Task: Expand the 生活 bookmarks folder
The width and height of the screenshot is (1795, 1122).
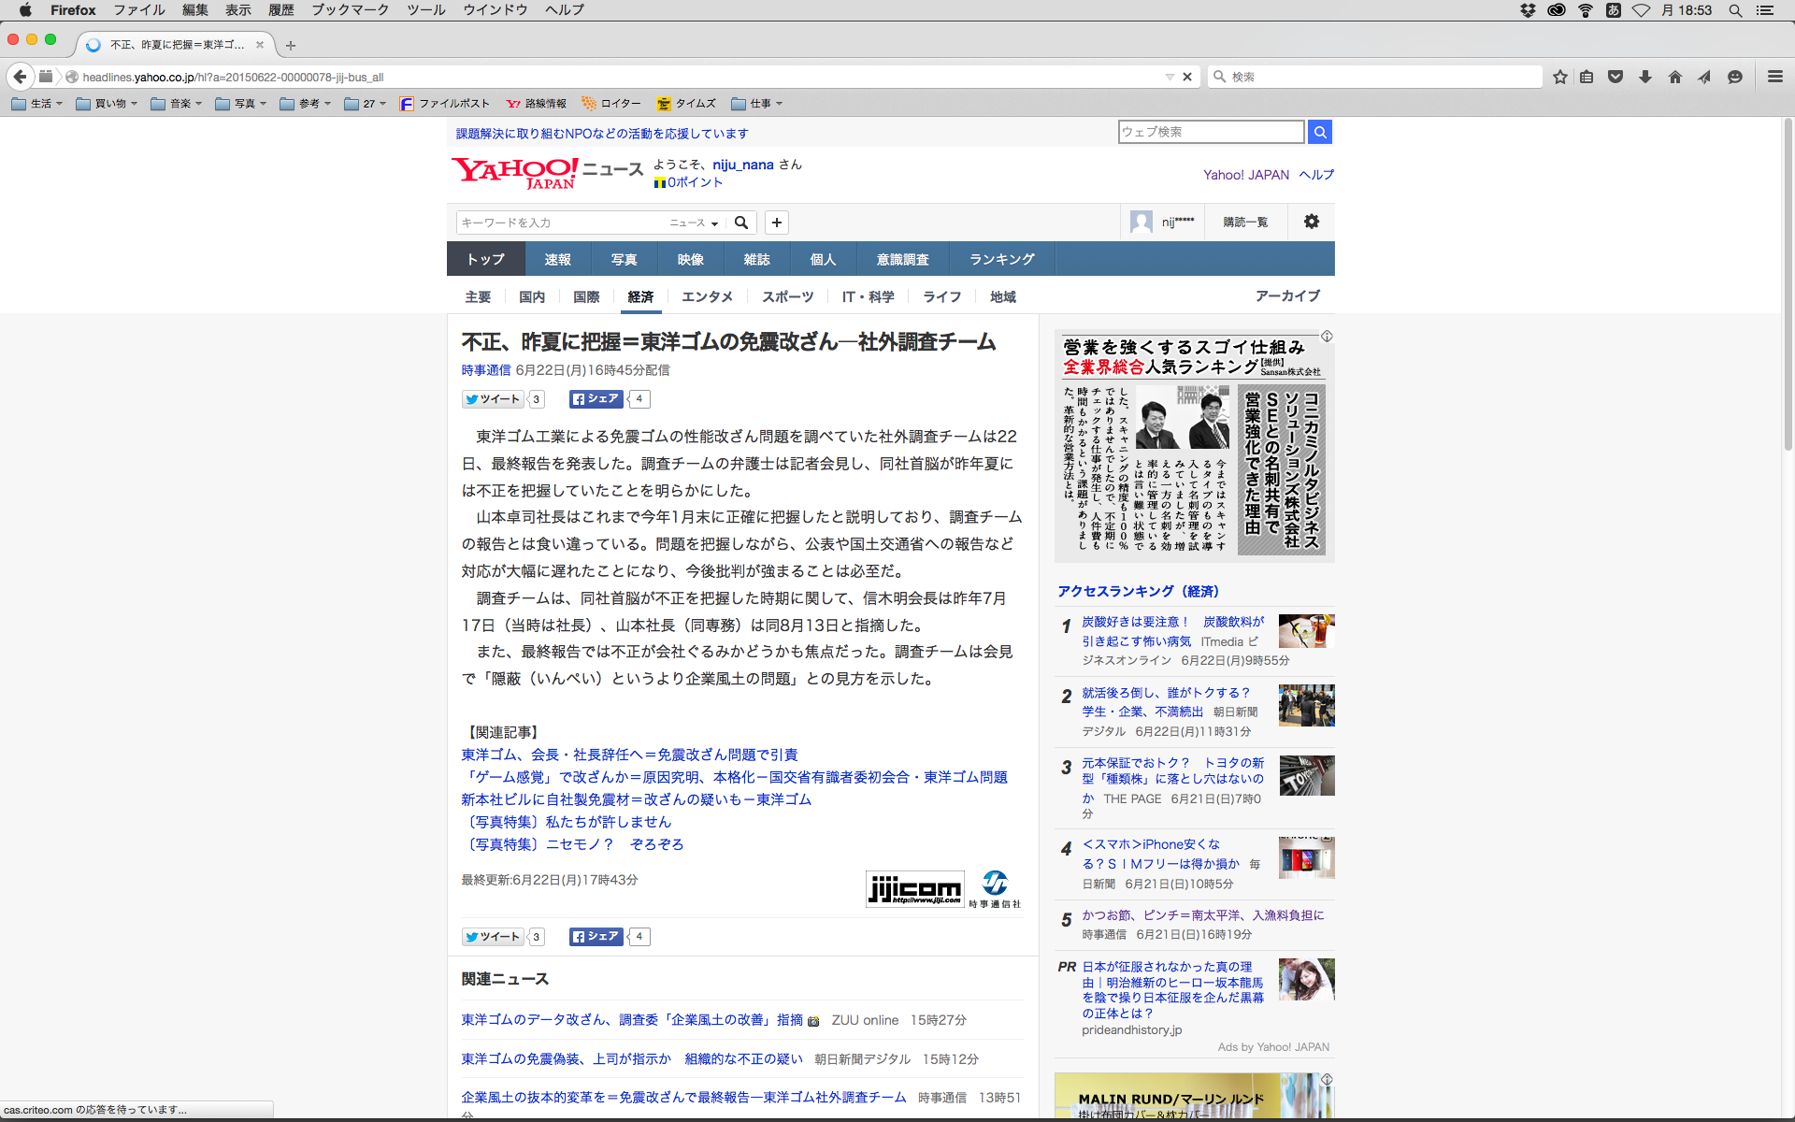Action: [37, 104]
